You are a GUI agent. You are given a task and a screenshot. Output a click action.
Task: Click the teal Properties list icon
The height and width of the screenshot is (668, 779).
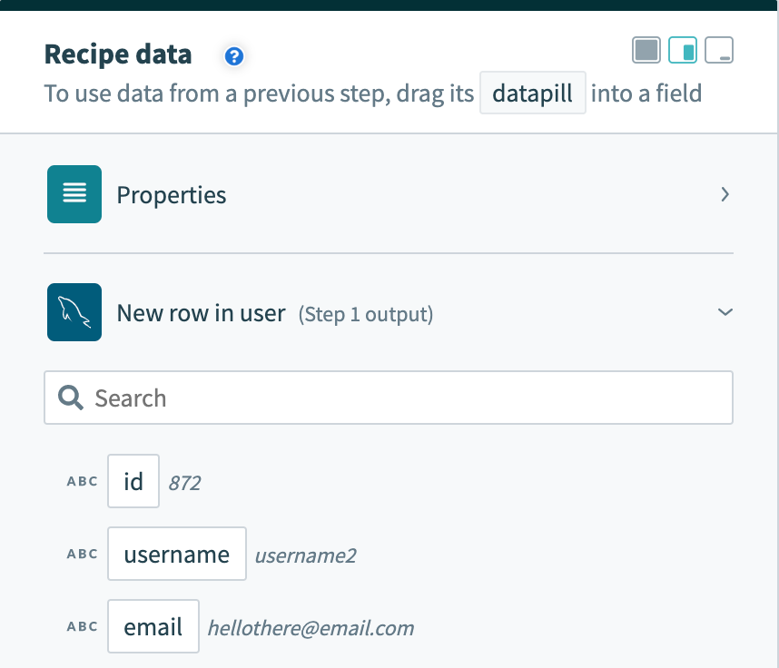(74, 194)
